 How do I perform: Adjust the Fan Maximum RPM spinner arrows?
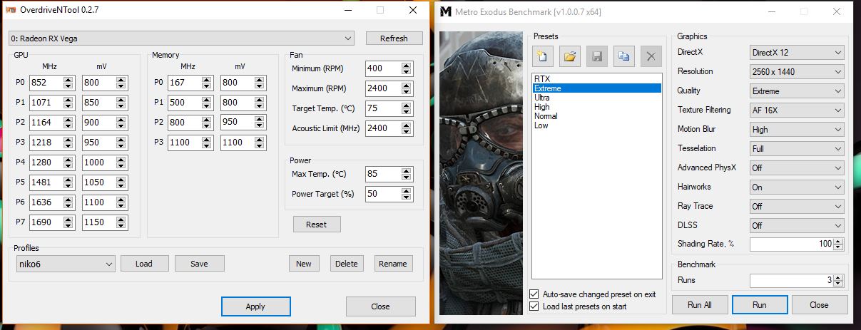coord(407,89)
